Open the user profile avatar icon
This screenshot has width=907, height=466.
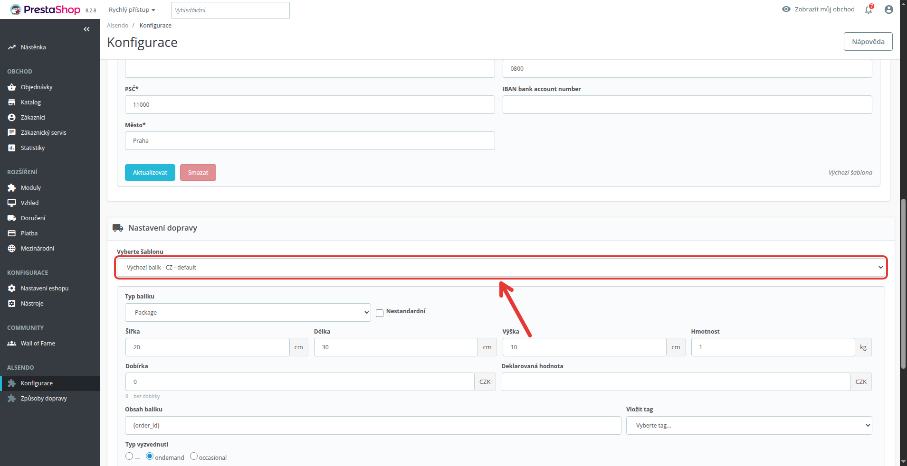[x=889, y=9]
